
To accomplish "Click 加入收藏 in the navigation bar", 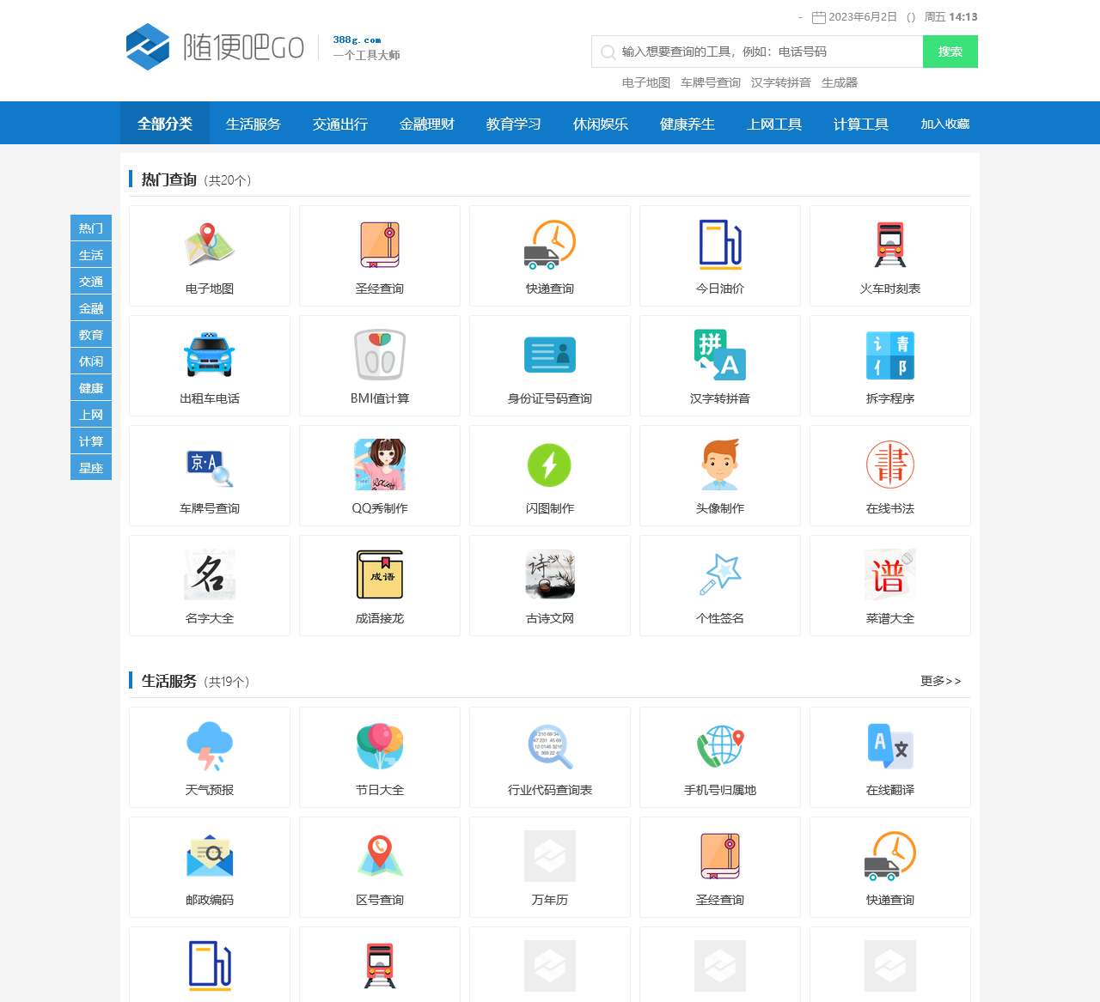I will pos(945,124).
